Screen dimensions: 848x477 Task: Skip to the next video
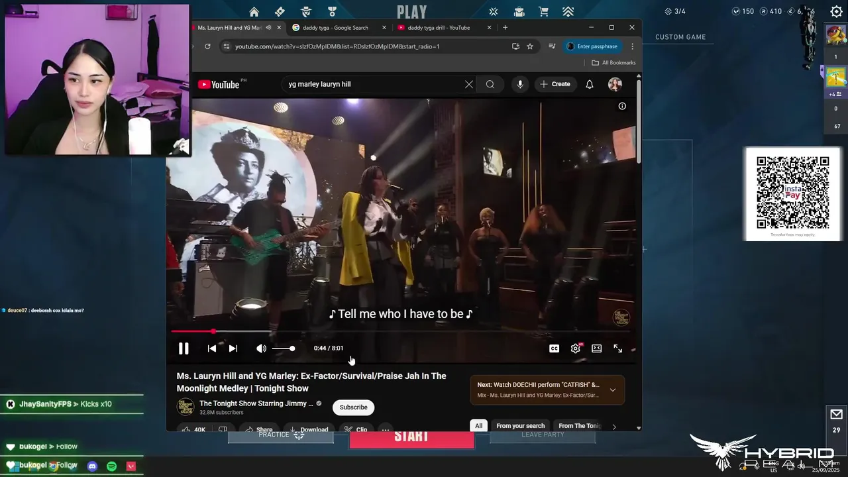click(x=233, y=348)
